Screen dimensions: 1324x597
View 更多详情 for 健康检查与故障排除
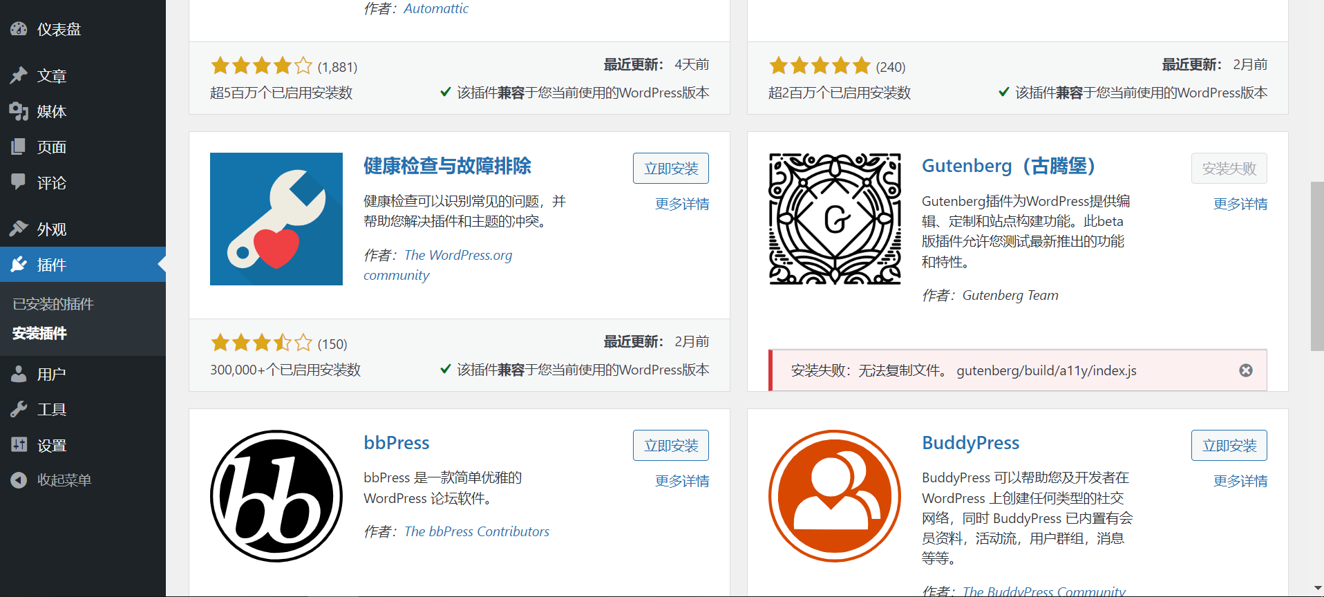(x=682, y=204)
